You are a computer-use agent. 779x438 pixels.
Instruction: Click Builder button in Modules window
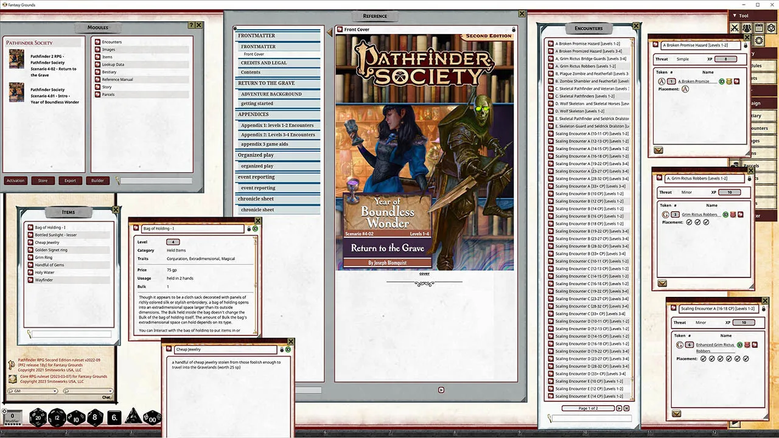coord(98,181)
